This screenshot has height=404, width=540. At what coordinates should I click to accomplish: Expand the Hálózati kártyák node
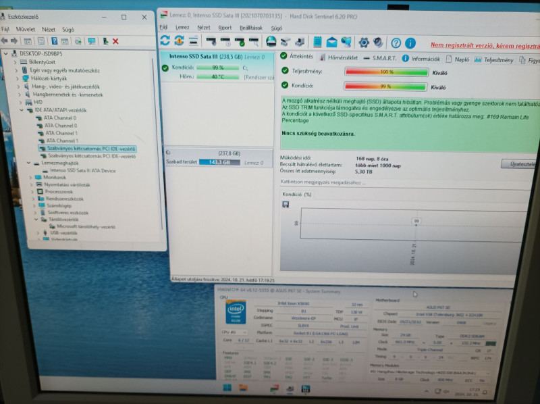click(x=18, y=78)
